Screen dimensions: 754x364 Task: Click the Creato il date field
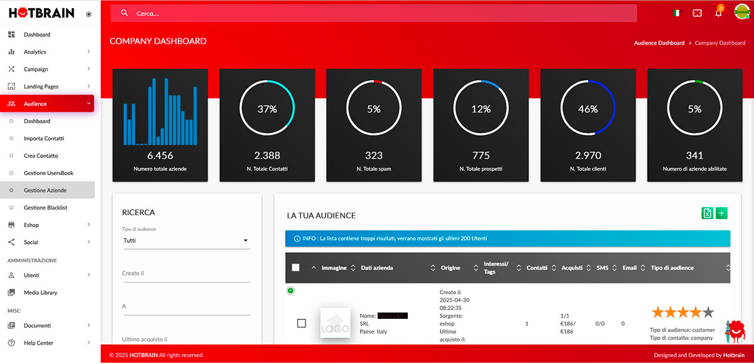point(186,274)
